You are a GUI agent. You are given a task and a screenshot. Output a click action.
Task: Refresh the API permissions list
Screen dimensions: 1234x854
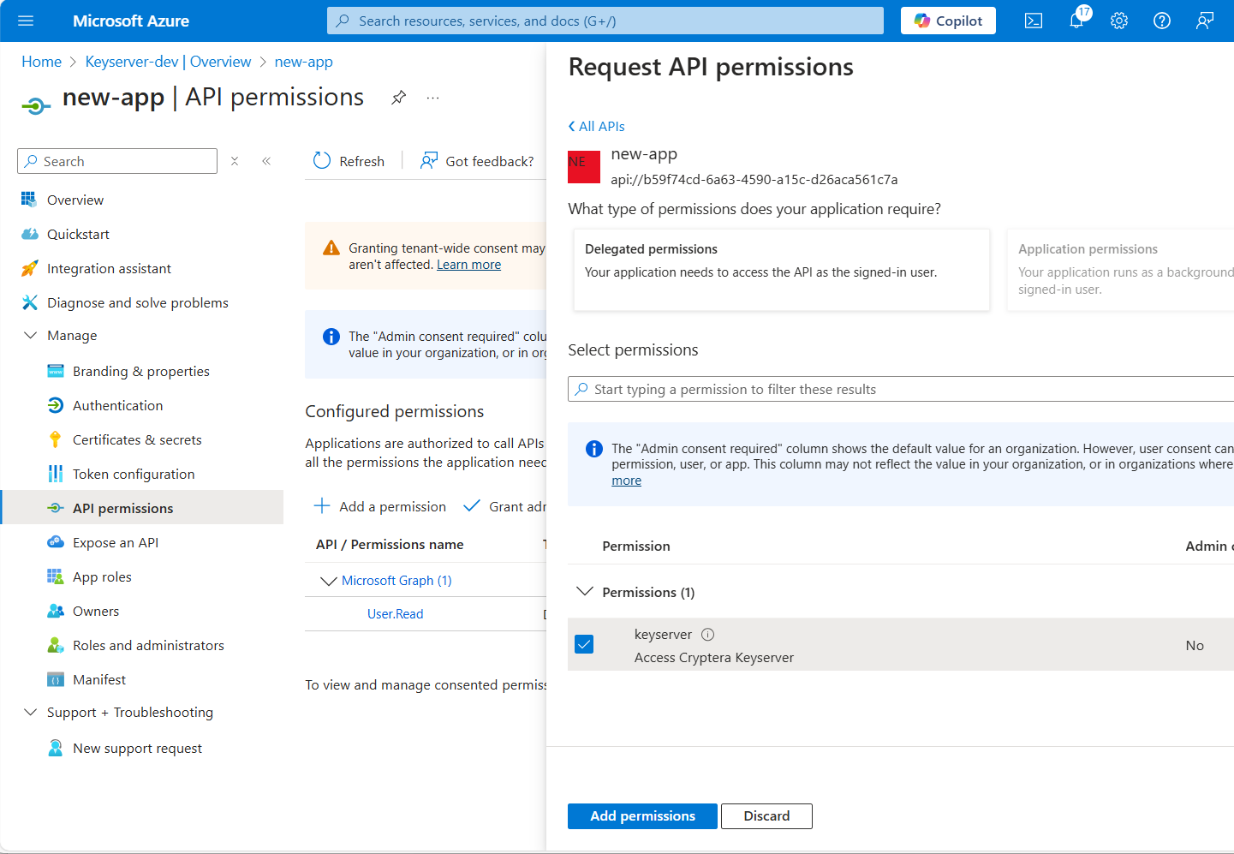click(x=349, y=161)
